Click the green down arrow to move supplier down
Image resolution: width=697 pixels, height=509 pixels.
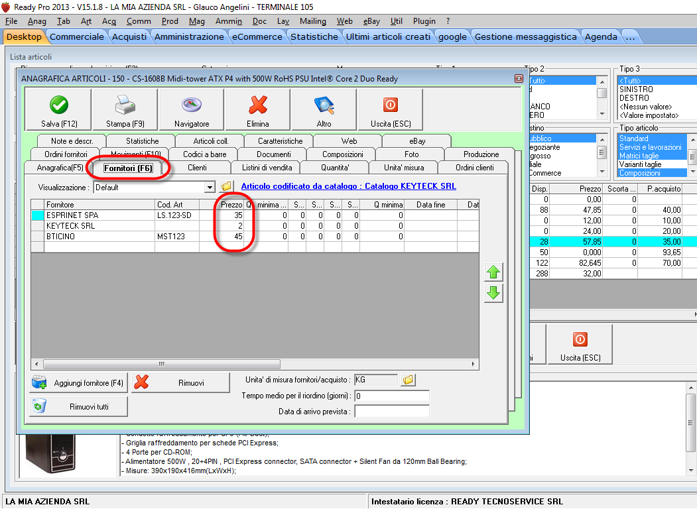point(493,294)
